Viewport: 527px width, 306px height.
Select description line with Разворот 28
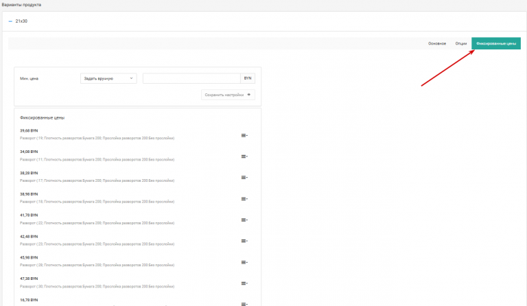click(x=97, y=265)
